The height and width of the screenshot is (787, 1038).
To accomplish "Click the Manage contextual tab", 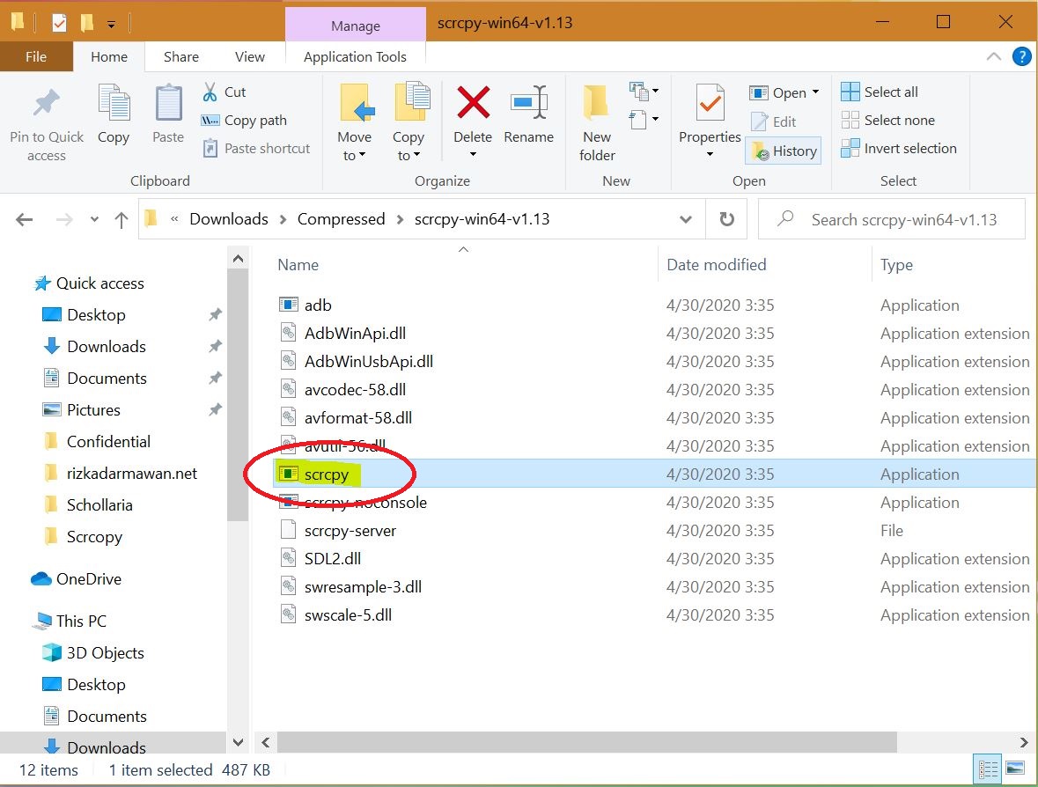I will [356, 26].
